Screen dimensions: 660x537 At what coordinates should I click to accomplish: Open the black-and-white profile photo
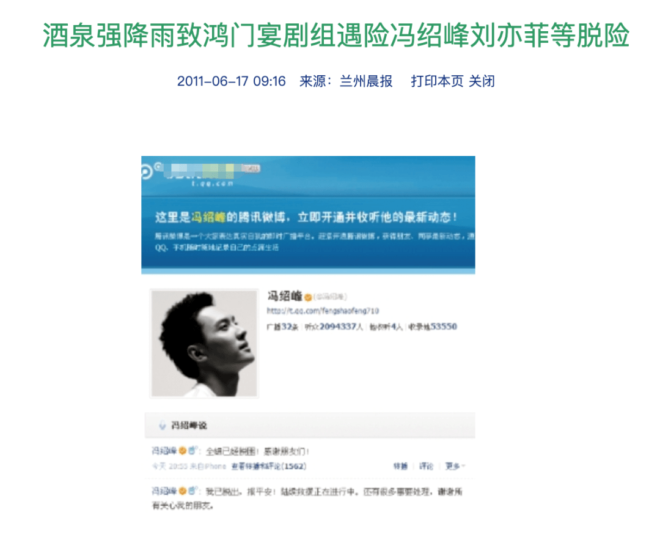coord(204,343)
